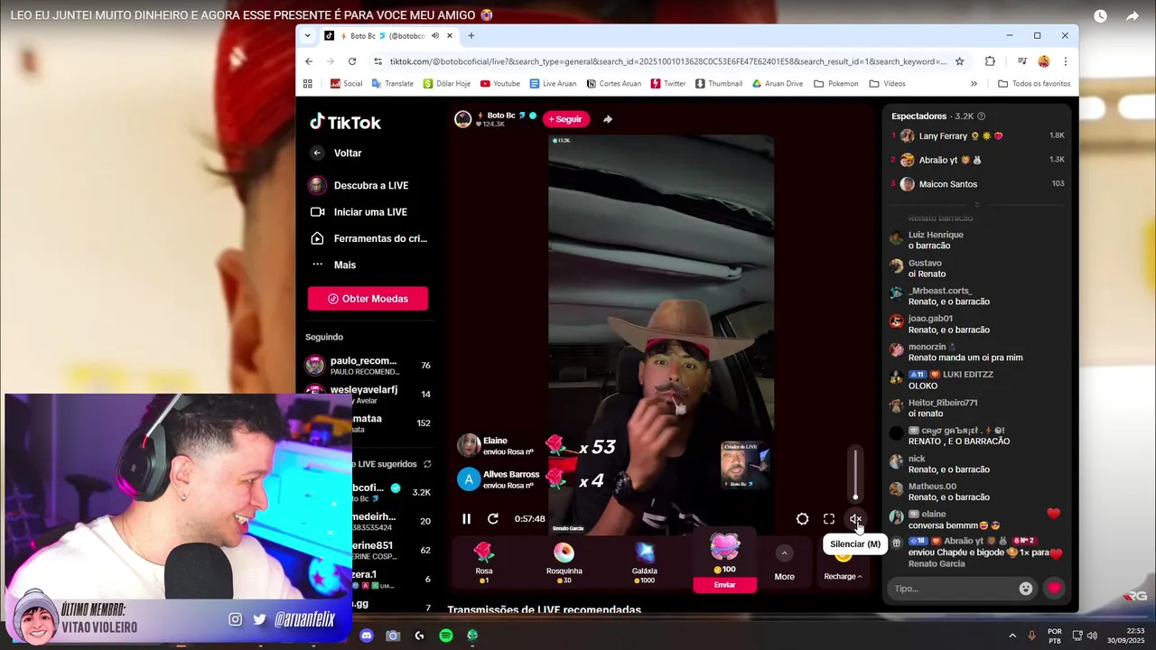Open the Recharge dropdown
1156x650 pixels.
pyautogui.click(x=843, y=576)
